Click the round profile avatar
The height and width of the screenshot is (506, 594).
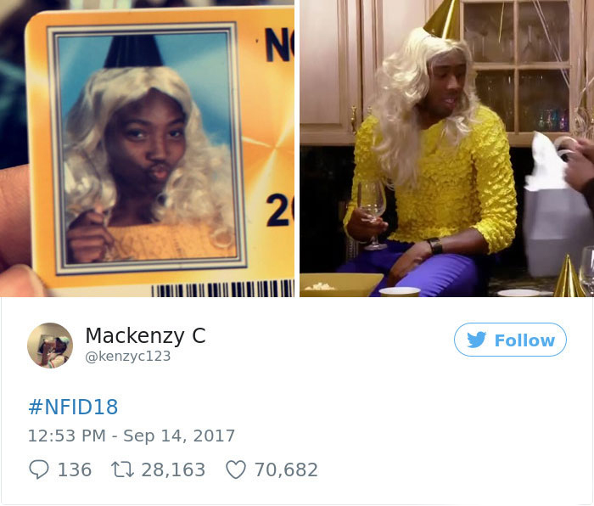[x=50, y=346]
